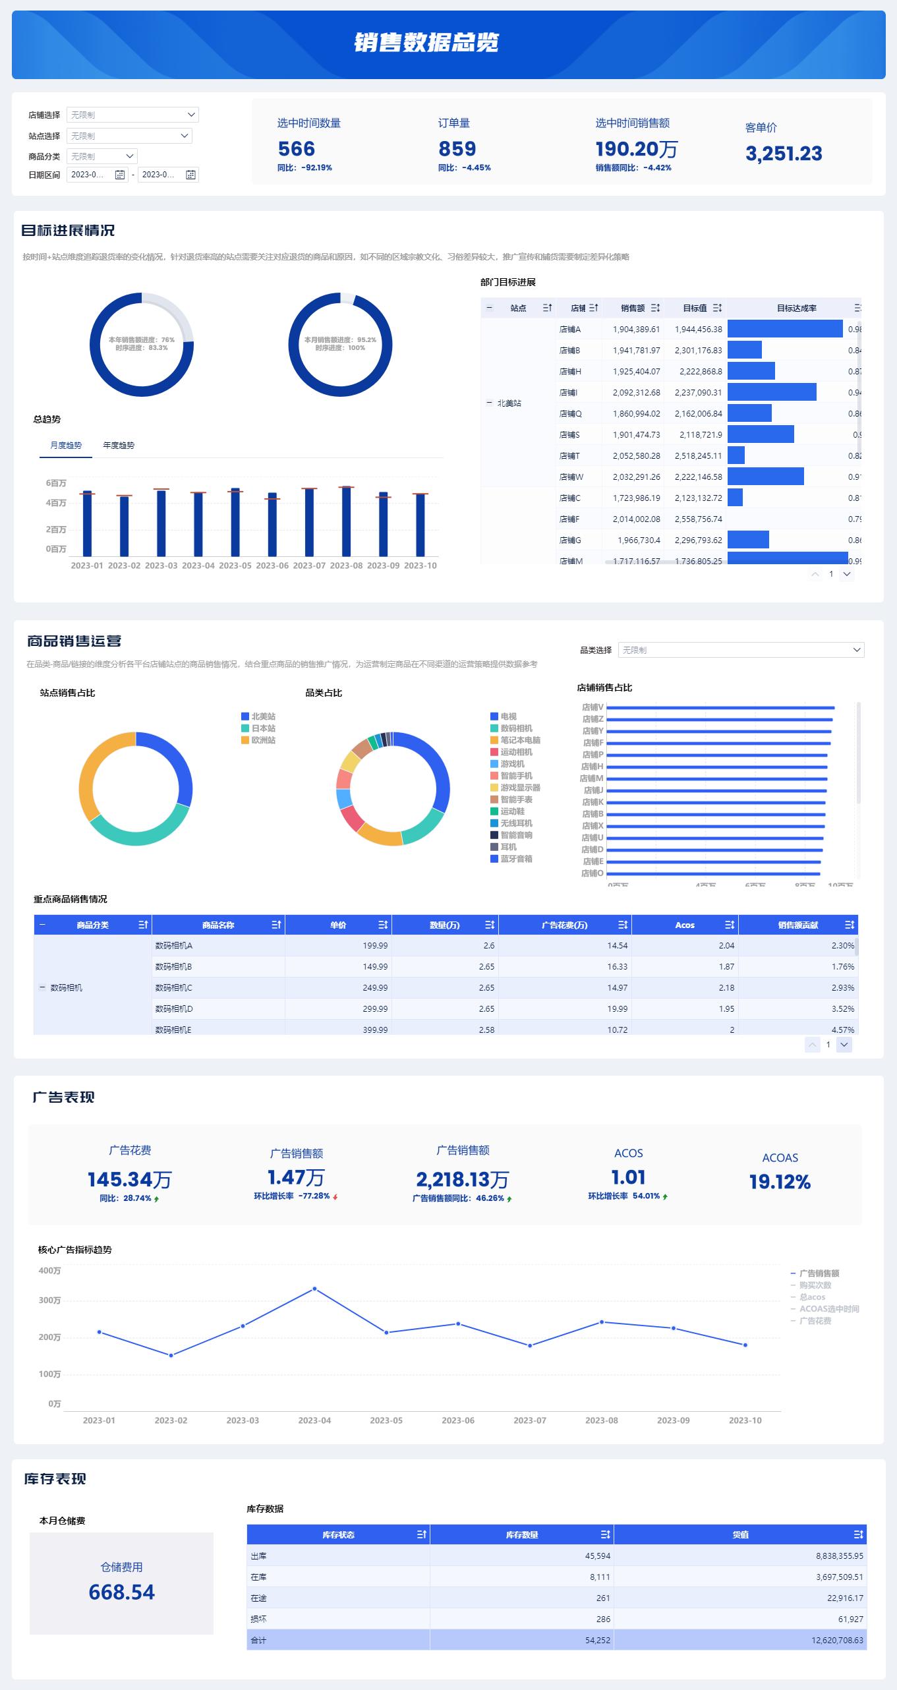Image resolution: width=897 pixels, height=1690 pixels.
Task: Open the end date calendar icon
Action: click(x=190, y=175)
